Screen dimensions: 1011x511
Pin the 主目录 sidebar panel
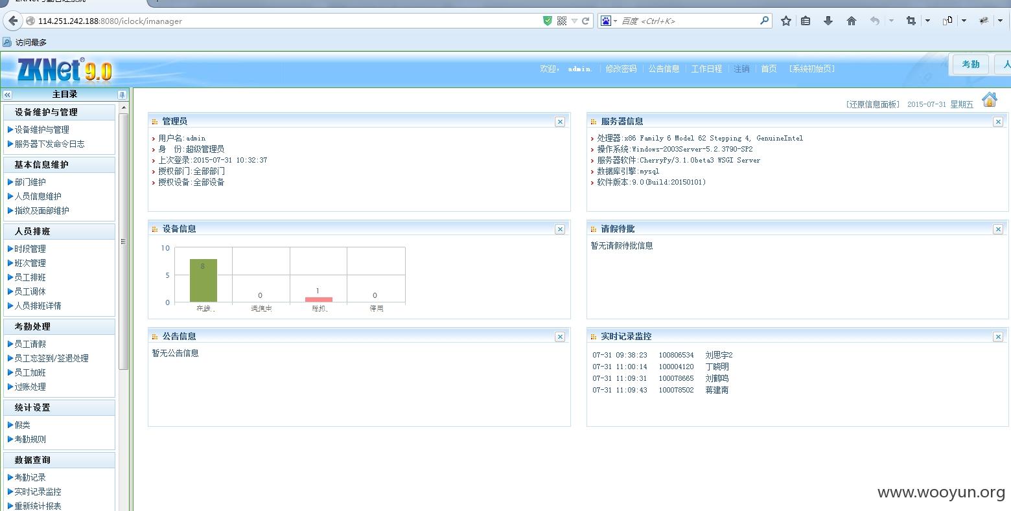[x=122, y=95]
